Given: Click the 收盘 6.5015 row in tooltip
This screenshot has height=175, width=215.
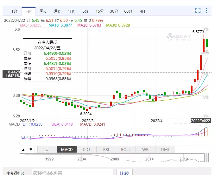Looking at the screenshot, I should click(x=47, y=69).
